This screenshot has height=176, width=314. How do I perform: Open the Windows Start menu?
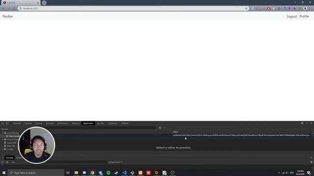[4, 173]
